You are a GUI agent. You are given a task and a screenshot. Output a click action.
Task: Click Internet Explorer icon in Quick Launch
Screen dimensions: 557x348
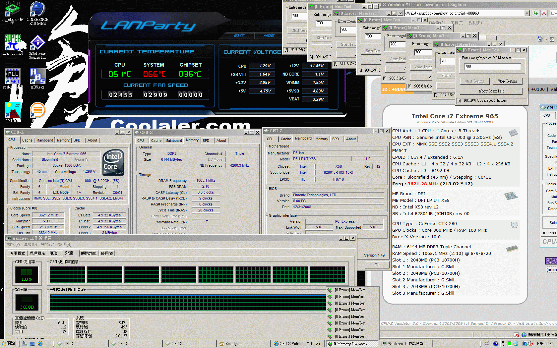pos(40,344)
